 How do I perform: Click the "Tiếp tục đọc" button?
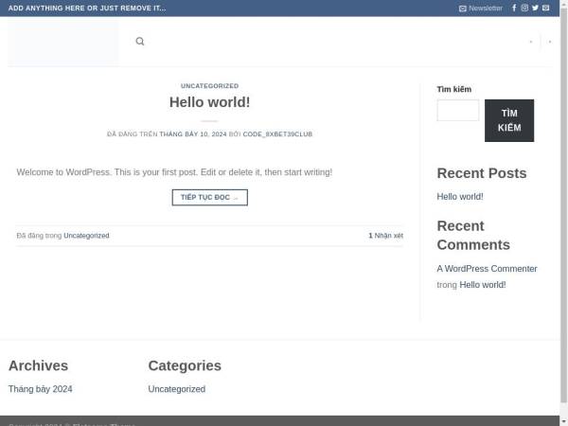pos(209,197)
